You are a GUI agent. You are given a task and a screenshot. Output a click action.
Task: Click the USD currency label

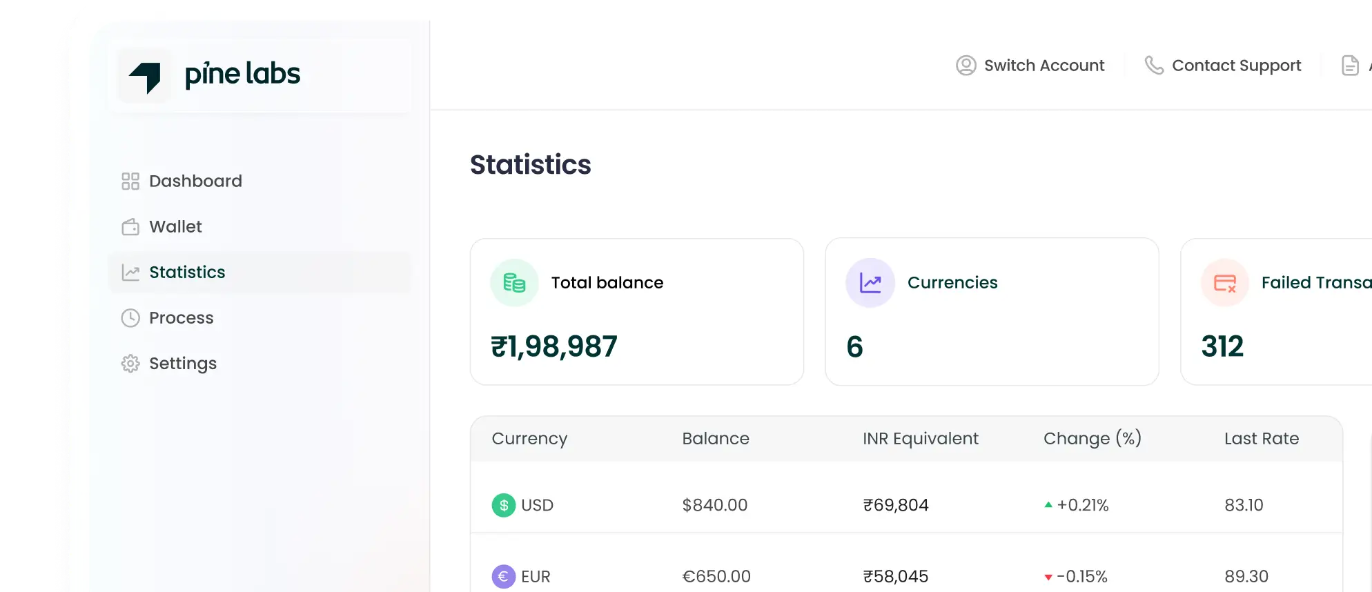(x=538, y=505)
